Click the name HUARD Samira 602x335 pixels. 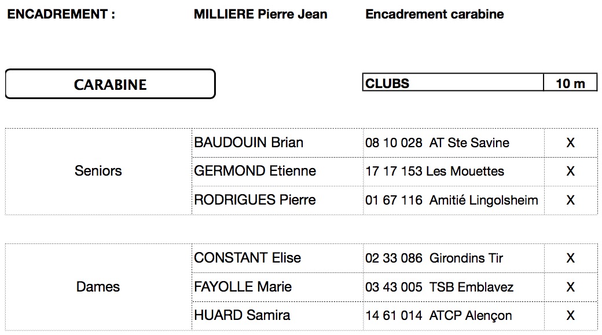242,315
